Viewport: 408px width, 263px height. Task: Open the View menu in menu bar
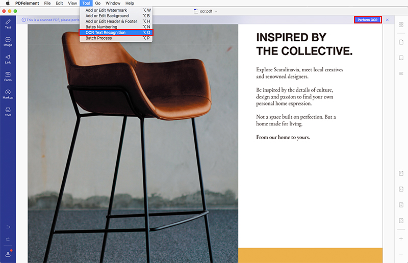72,3
